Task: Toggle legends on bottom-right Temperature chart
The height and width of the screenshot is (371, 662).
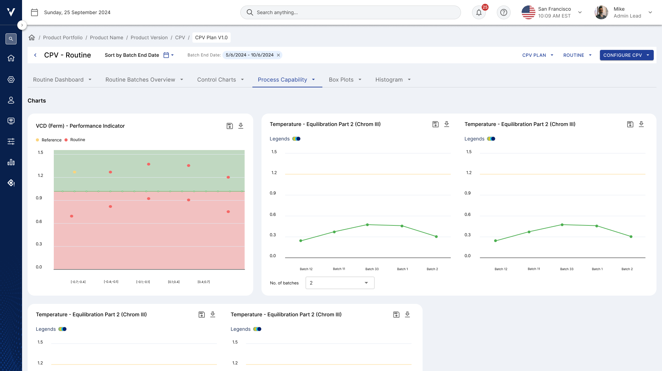Action: click(x=257, y=329)
